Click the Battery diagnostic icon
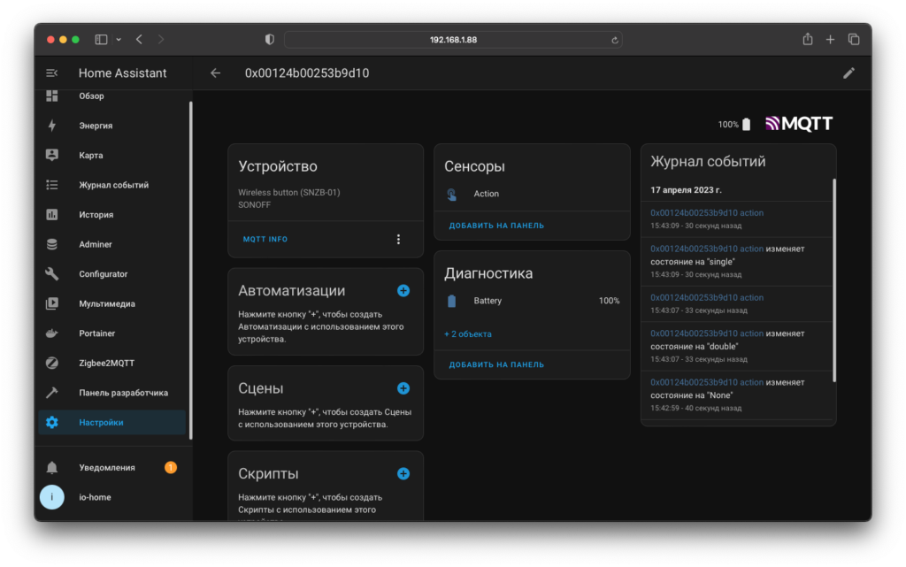The width and height of the screenshot is (906, 567). [452, 301]
